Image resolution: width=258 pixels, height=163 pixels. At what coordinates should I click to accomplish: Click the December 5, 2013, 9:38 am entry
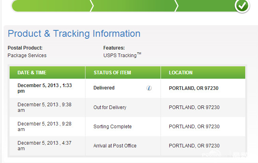tap(44, 107)
